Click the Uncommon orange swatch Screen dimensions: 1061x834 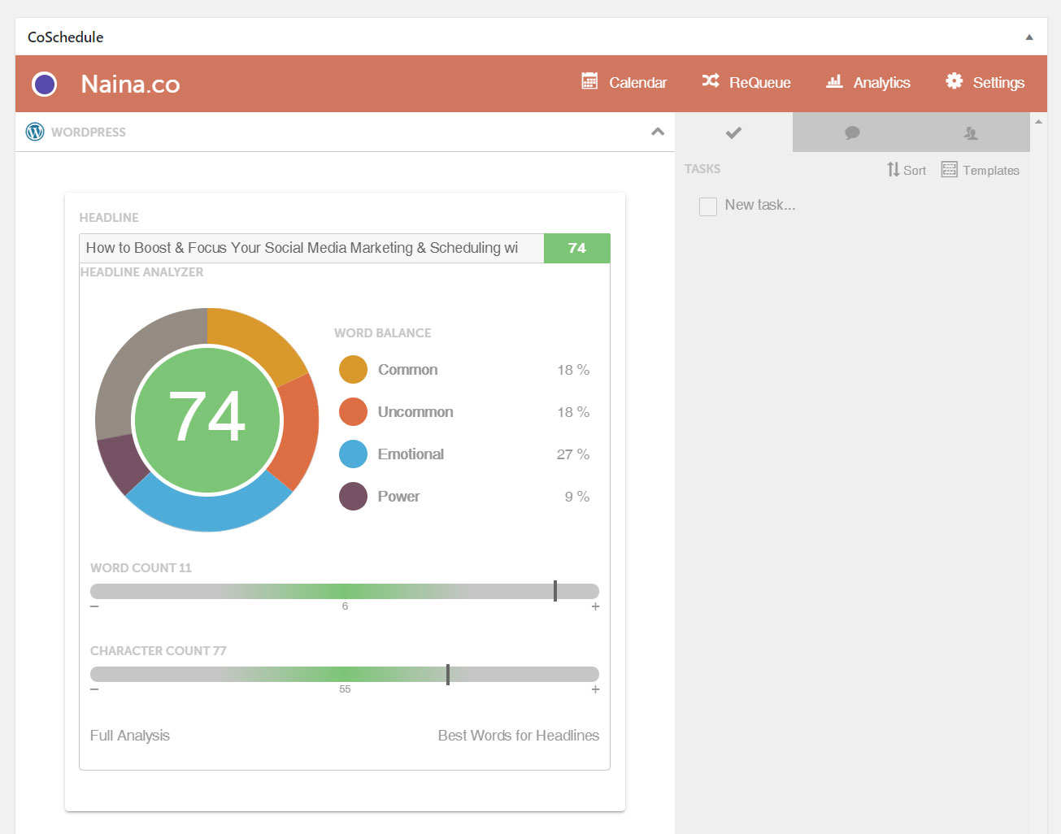point(353,412)
